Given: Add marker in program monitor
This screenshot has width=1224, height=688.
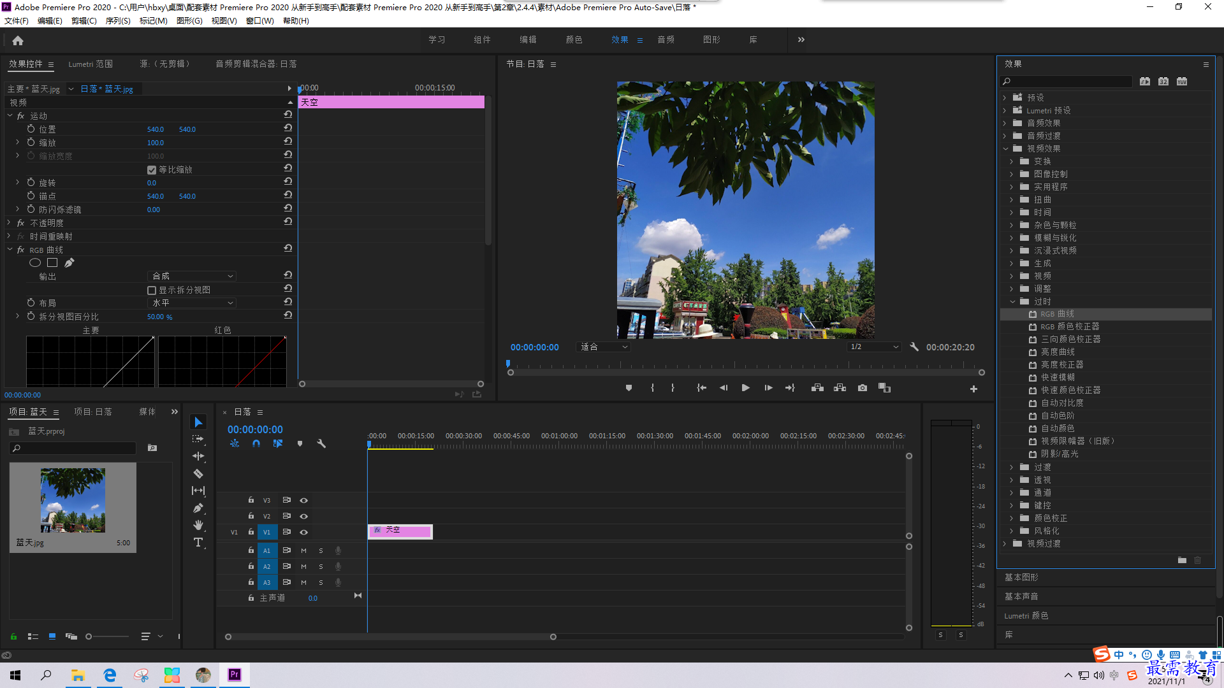Looking at the screenshot, I should pyautogui.click(x=629, y=388).
